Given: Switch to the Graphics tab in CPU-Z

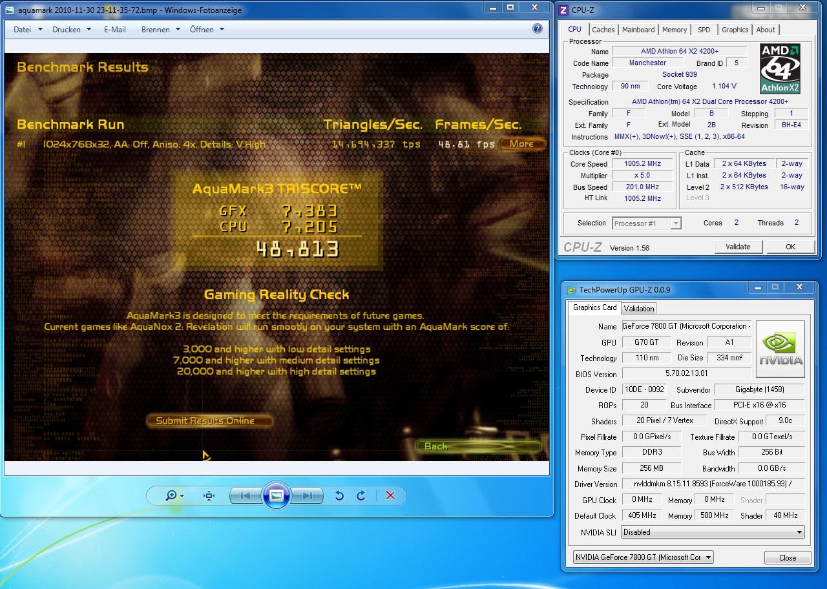Looking at the screenshot, I should tap(735, 30).
